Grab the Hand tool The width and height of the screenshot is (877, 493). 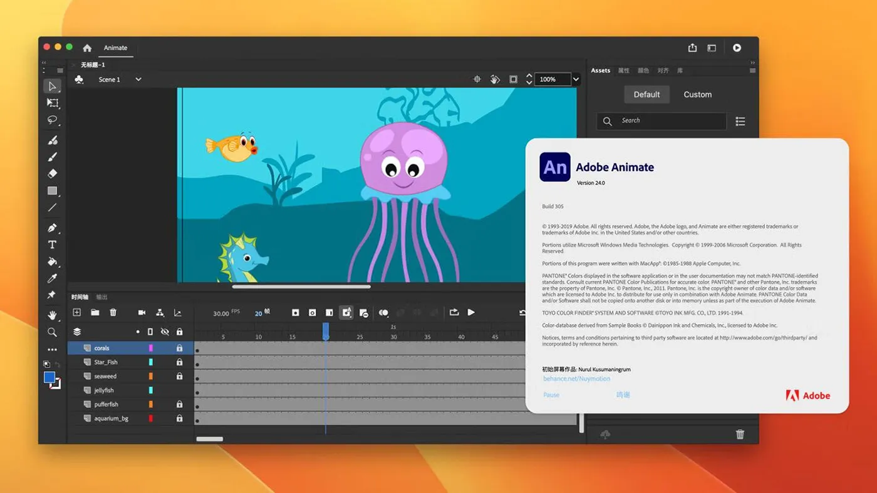(53, 315)
